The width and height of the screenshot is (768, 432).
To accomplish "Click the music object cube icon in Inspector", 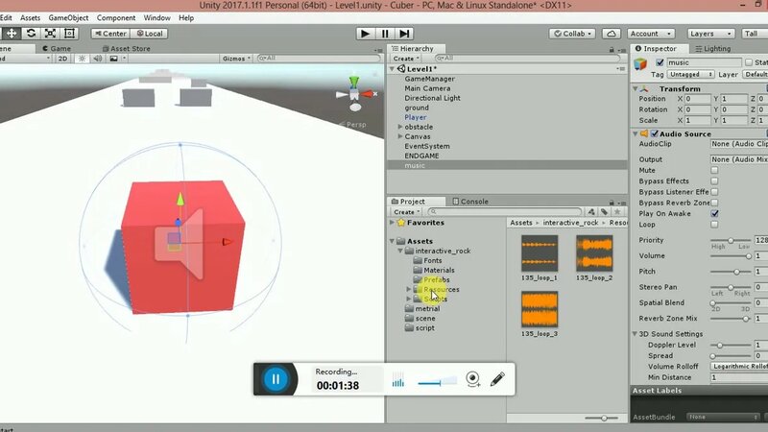I will tap(640, 64).
